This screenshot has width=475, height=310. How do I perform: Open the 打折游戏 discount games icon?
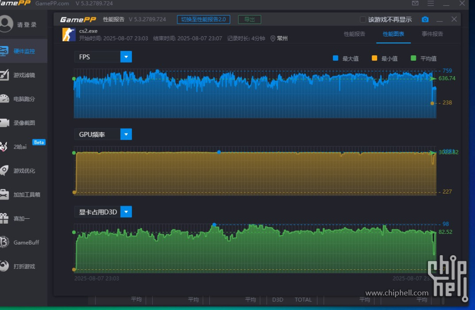pyautogui.click(x=4, y=266)
